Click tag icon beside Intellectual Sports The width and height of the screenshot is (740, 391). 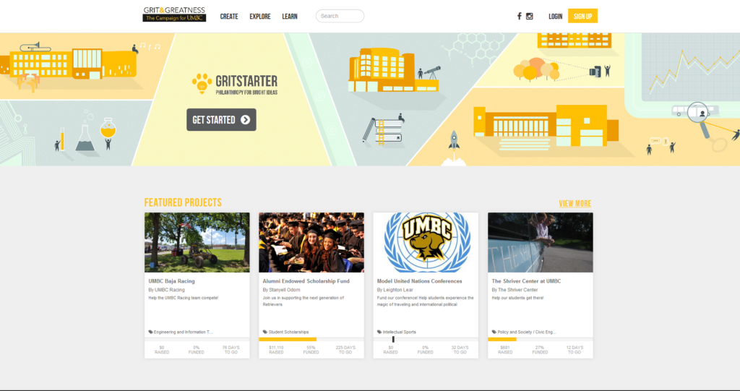379,332
